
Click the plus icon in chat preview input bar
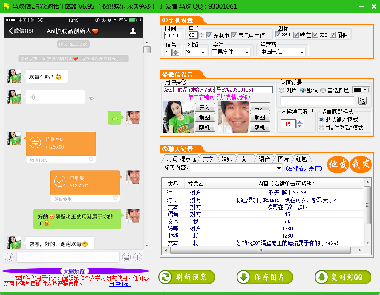138,256
